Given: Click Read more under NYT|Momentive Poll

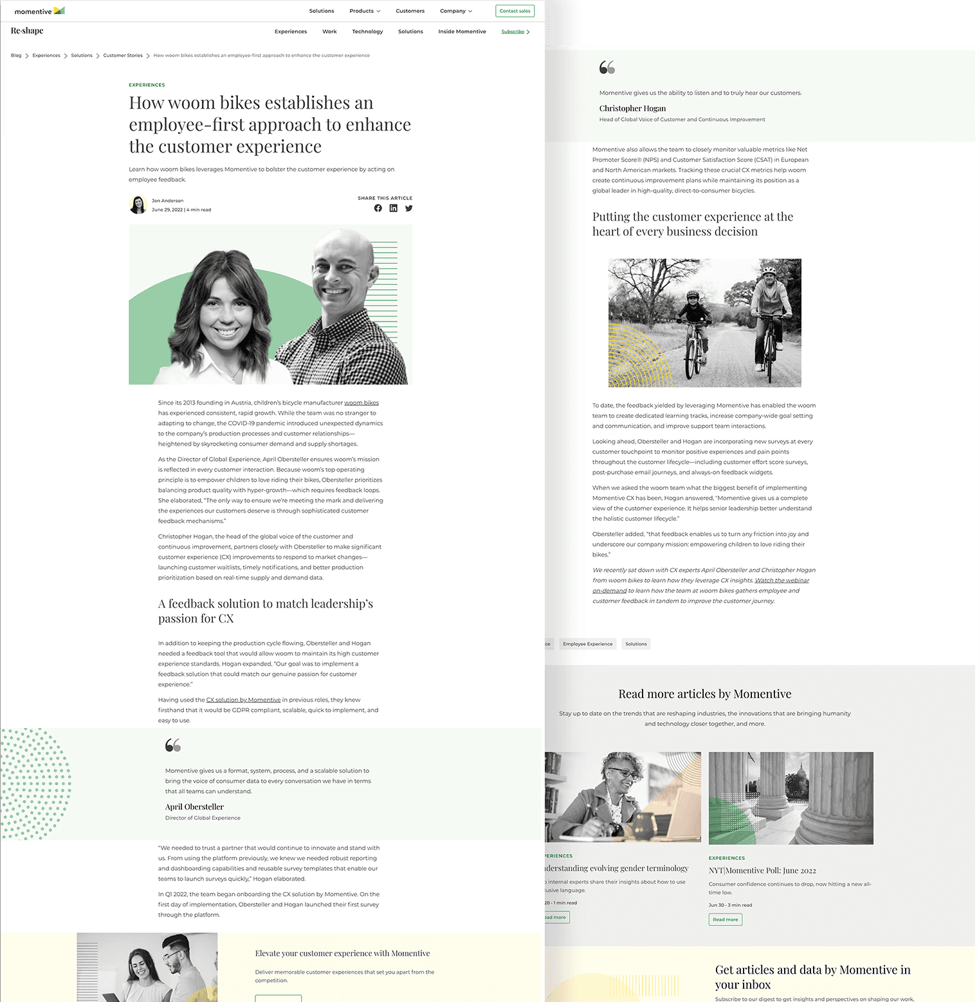Looking at the screenshot, I should 726,920.
